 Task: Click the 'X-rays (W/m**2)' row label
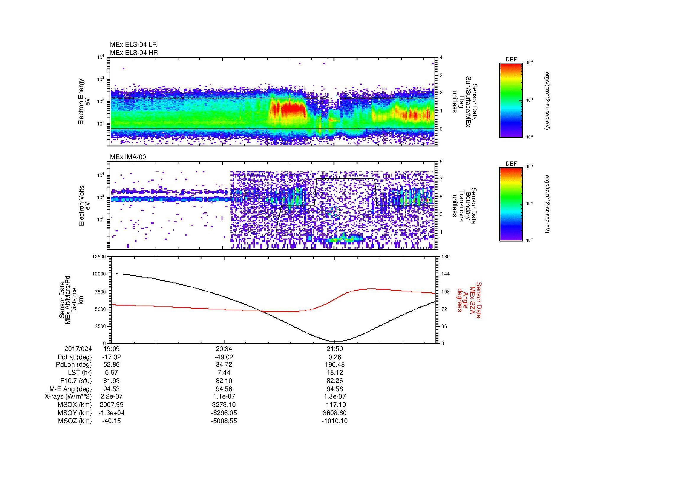pyautogui.click(x=68, y=396)
